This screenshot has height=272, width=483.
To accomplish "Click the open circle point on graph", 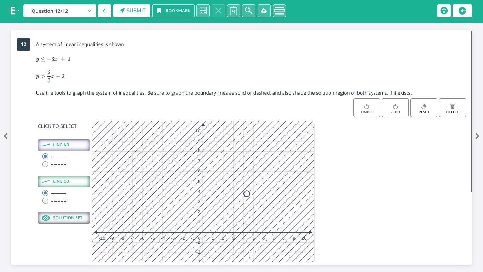I will [x=247, y=194].
